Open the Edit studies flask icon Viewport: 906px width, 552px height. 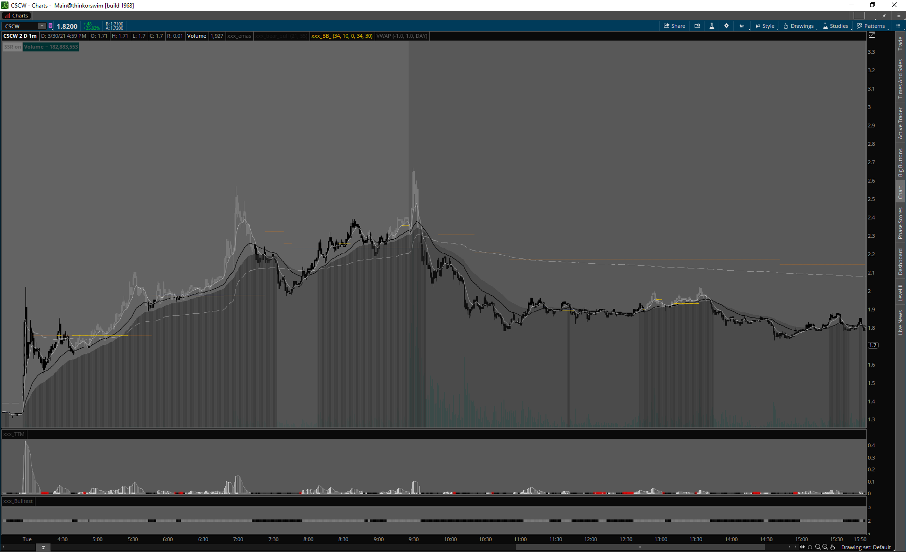[712, 26]
